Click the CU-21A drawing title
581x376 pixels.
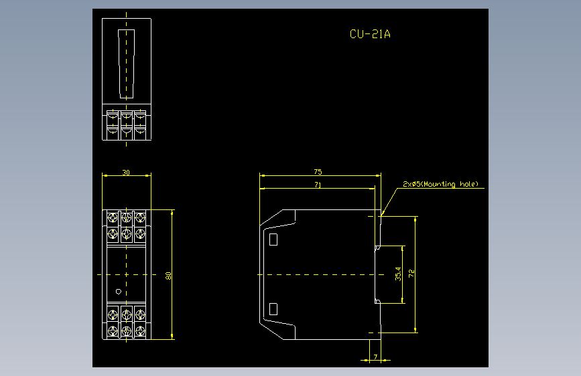370,34
